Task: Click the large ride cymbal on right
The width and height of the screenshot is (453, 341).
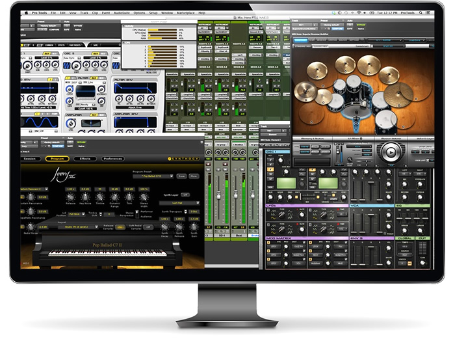Action: [399, 94]
